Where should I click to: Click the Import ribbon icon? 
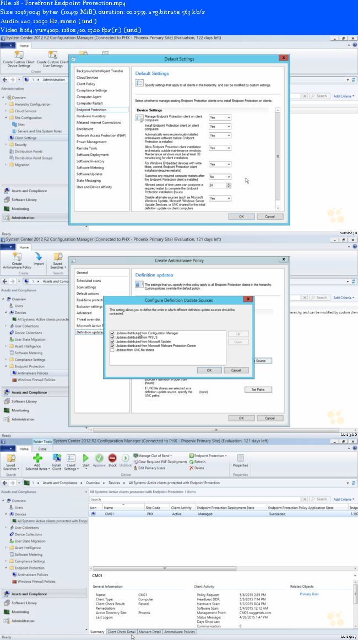point(39,256)
